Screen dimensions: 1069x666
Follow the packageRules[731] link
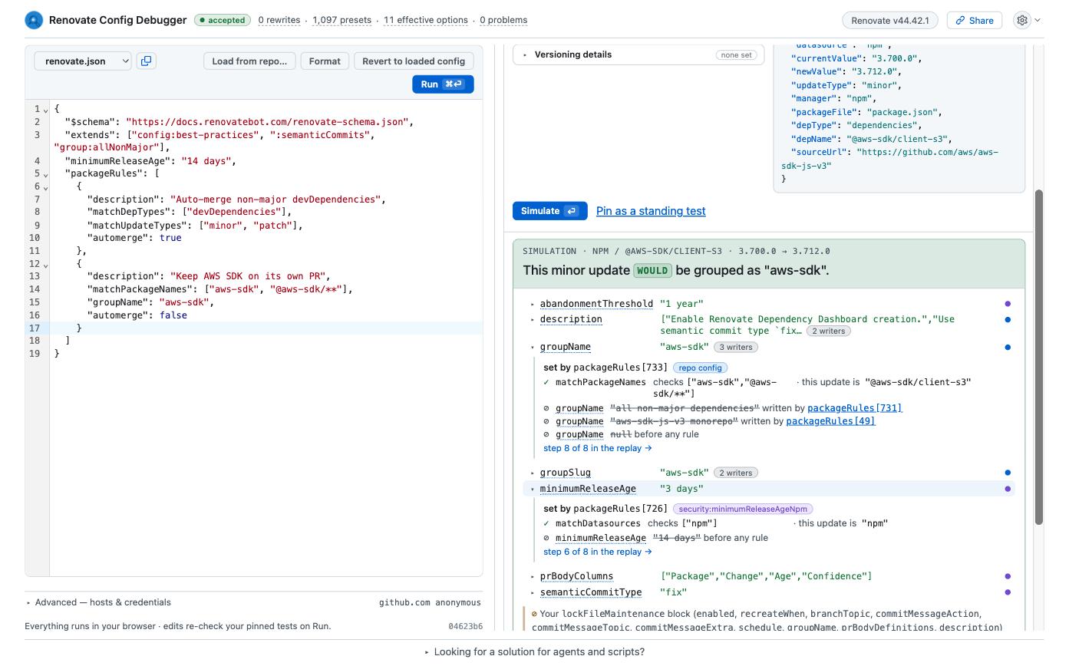tap(855, 408)
